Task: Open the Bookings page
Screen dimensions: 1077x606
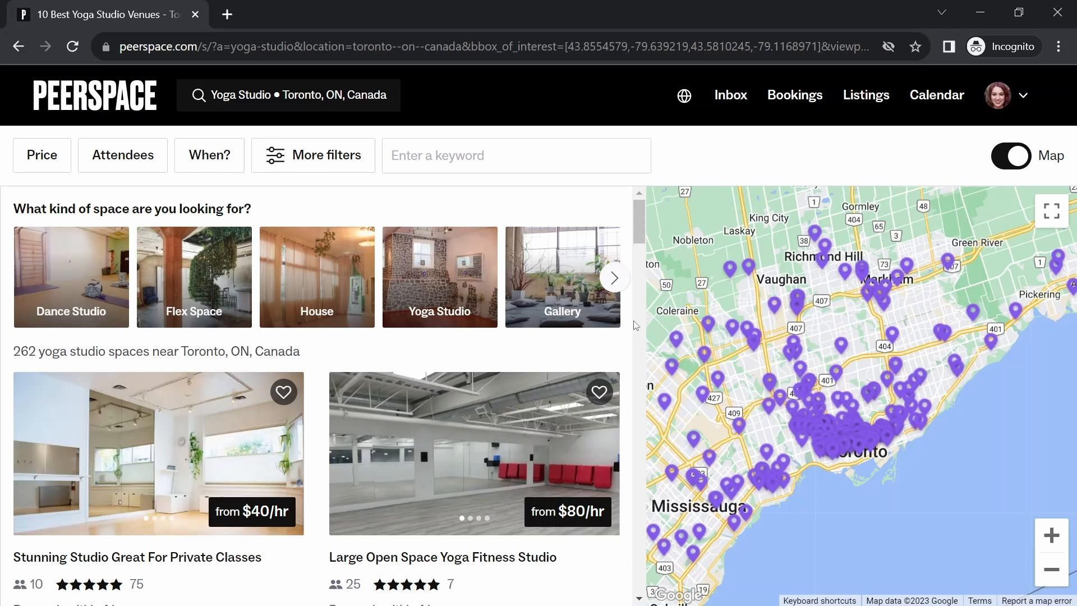Action: [794, 95]
